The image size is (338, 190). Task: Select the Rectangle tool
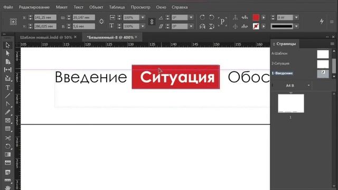(7, 129)
